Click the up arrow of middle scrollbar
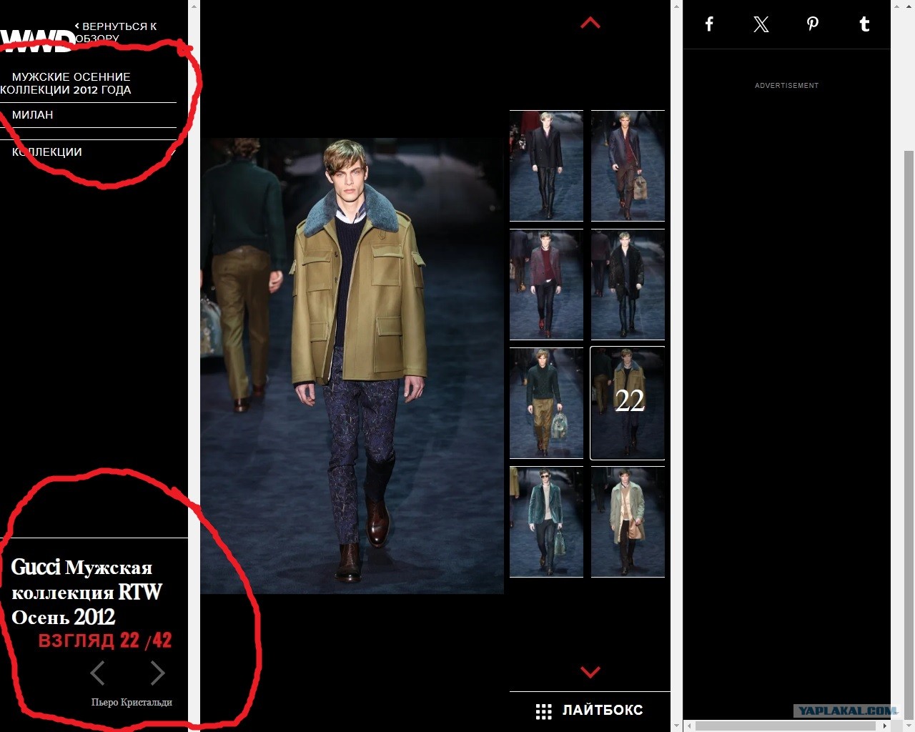Viewport: 915px width, 732px height. click(x=676, y=6)
